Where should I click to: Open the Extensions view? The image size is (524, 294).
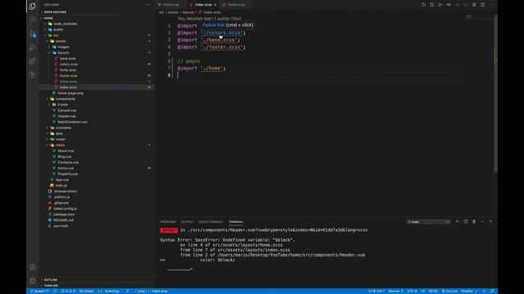pyautogui.click(x=33, y=61)
